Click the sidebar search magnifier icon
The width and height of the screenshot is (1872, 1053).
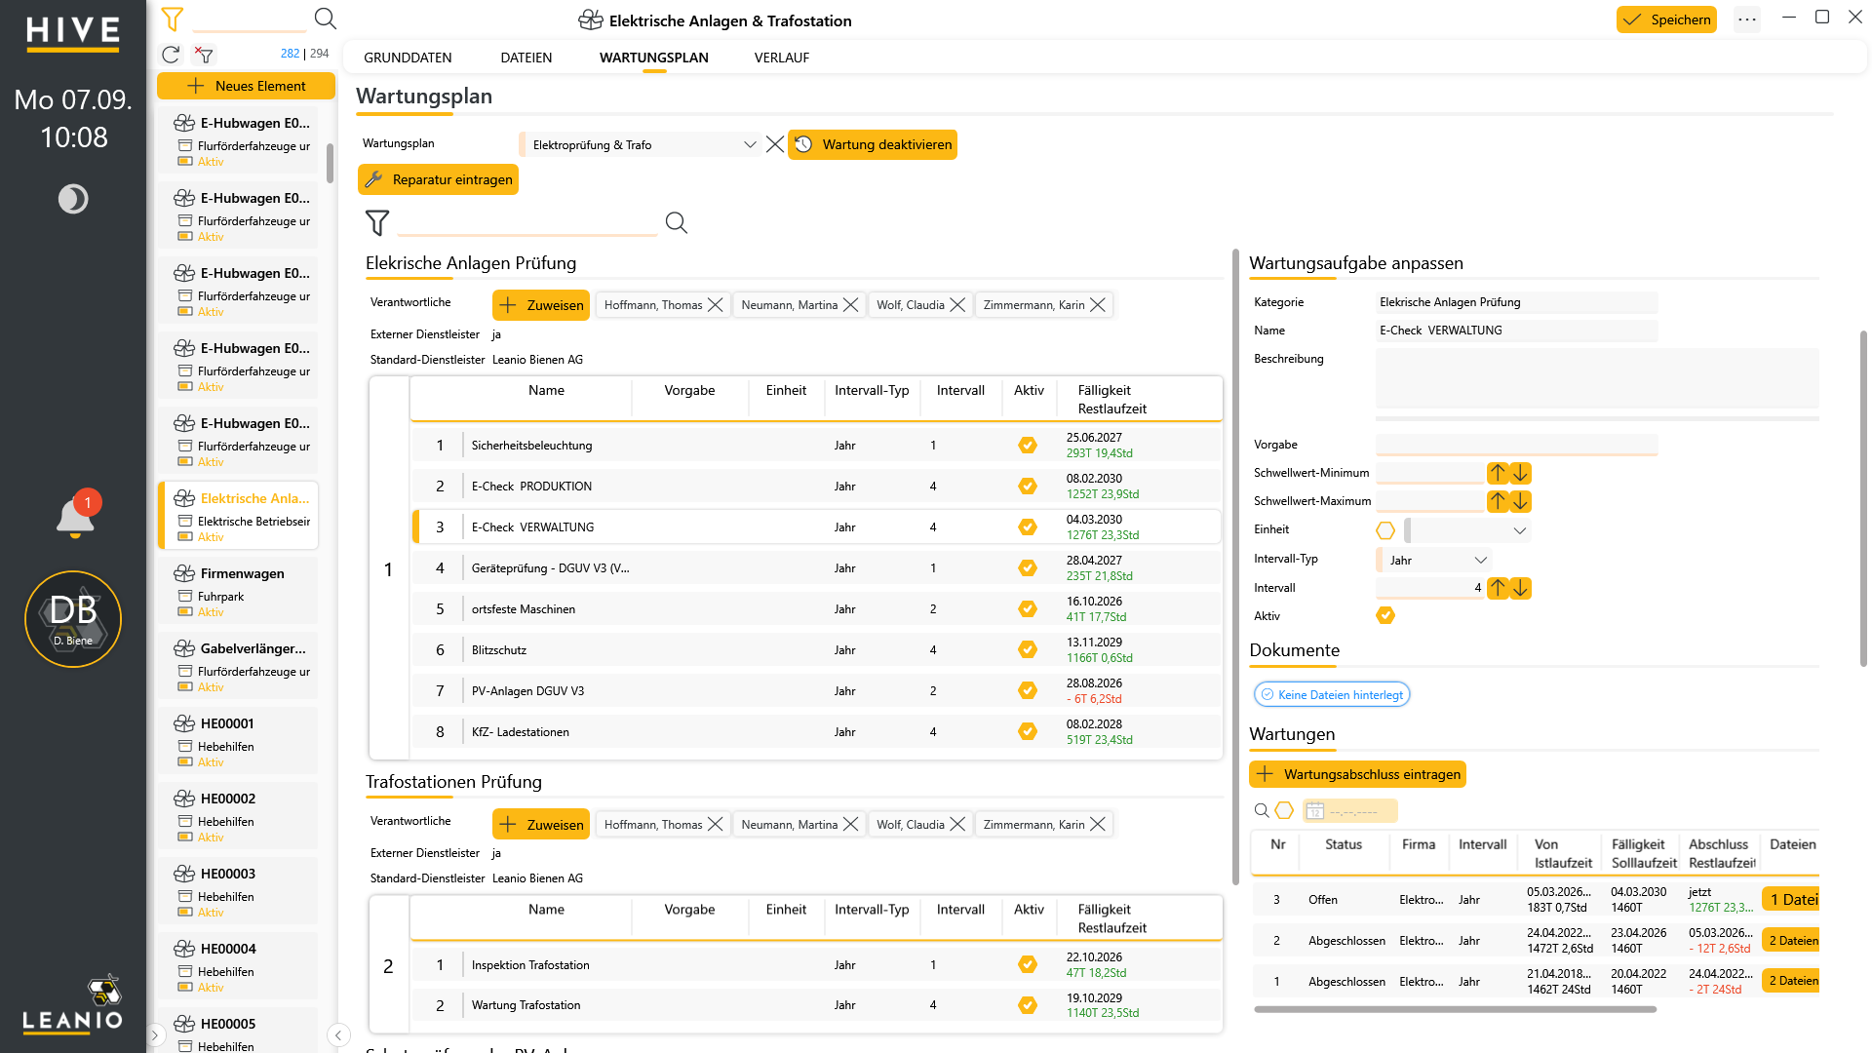[x=326, y=19]
